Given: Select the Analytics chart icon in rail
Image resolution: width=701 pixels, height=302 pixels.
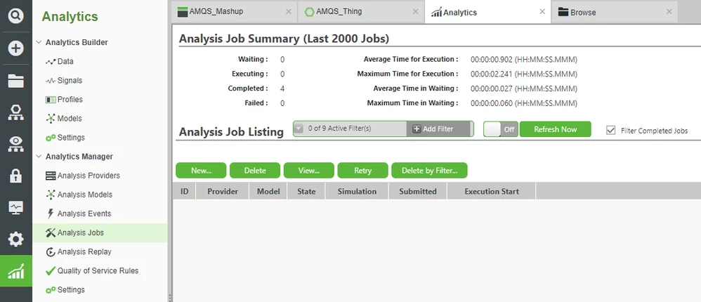Looking at the screenshot, I should click(15, 270).
